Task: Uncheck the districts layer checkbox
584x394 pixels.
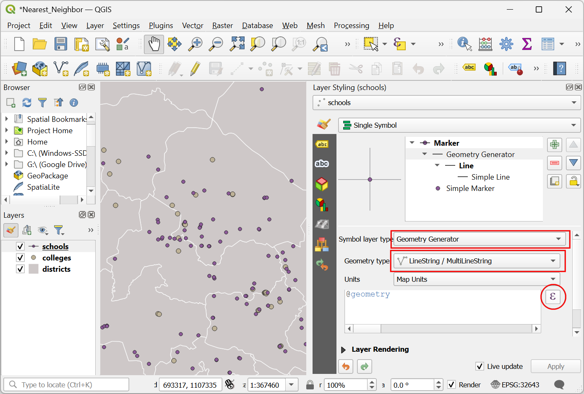Action: click(x=20, y=269)
